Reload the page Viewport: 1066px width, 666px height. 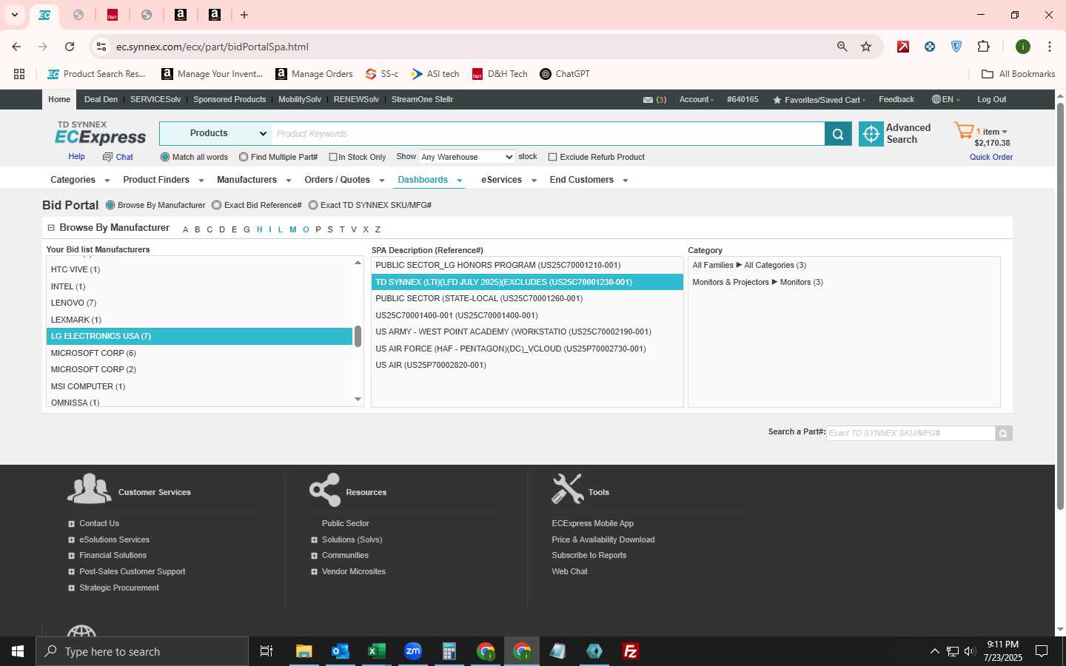70,47
